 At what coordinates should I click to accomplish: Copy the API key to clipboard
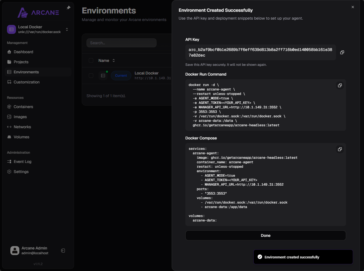coord(342,52)
